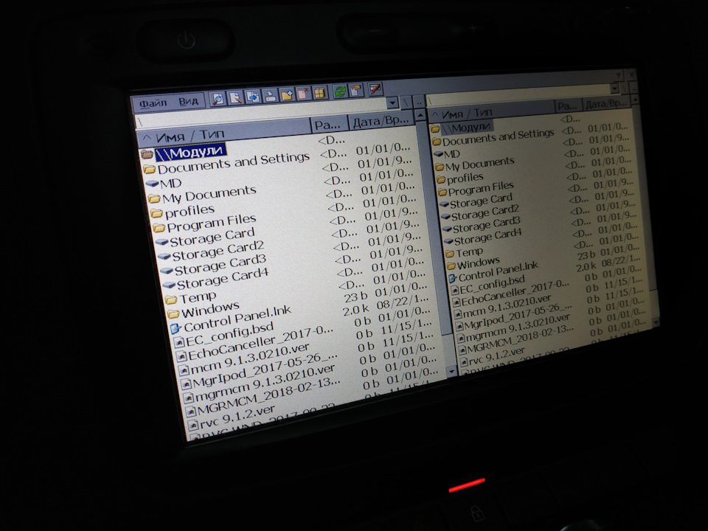The height and width of the screenshot is (531, 708).
Task: Click My Documents folder icon, right panel
Action: click(x=440, y=167)
